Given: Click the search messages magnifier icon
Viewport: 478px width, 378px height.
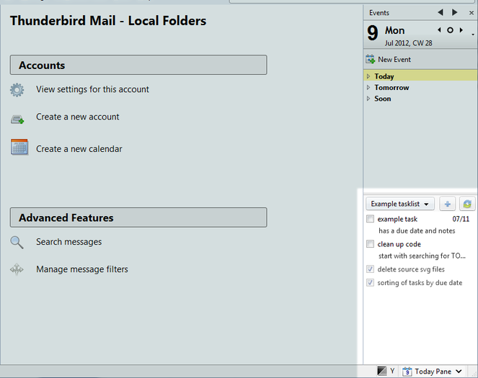Looking at the screenshot, I should (17, 243).
